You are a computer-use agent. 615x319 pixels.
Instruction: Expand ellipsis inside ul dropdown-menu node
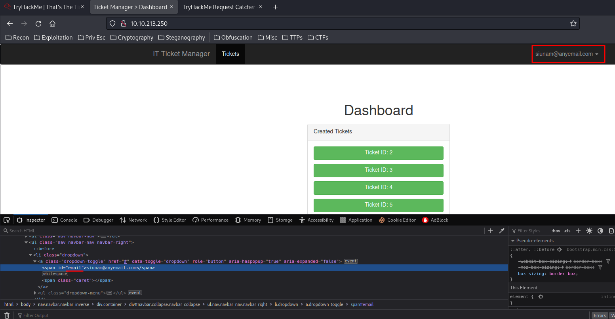[x=109, y=293]
